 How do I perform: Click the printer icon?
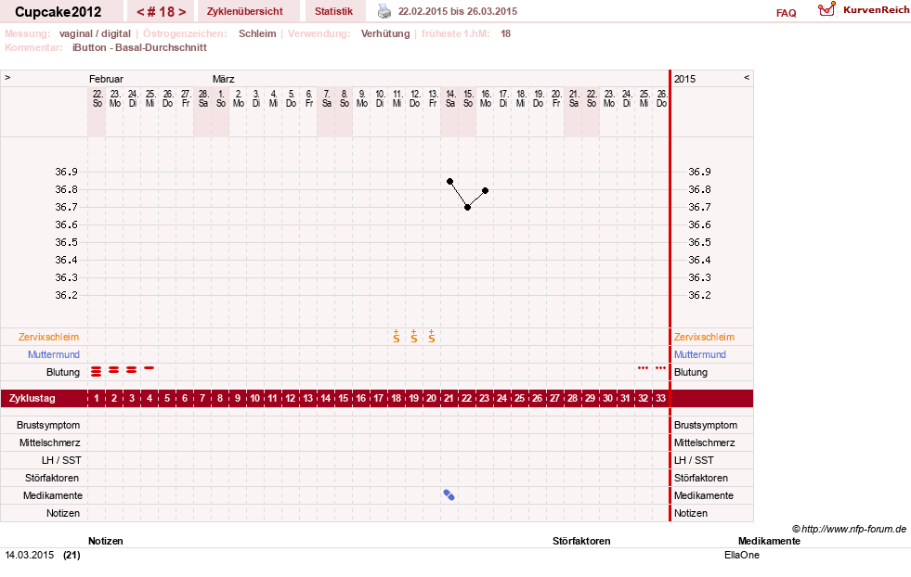pos(384,11)
